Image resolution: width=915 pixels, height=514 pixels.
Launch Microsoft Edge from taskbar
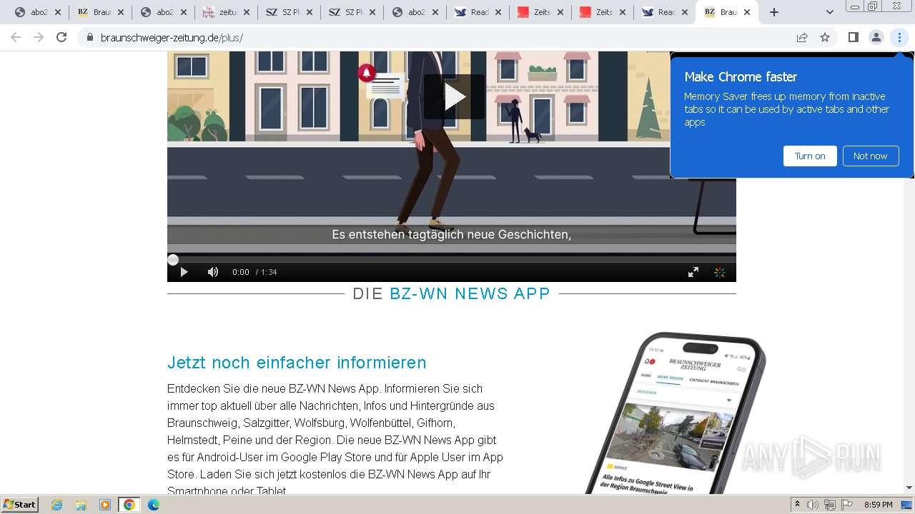coord(153,505)
